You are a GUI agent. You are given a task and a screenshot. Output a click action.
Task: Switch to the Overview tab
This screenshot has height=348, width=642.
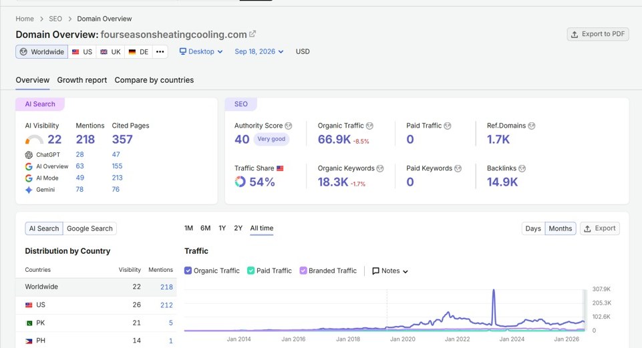tap(32, 80)
